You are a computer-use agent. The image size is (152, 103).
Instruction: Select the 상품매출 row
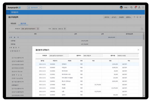(x=75, y=41)
